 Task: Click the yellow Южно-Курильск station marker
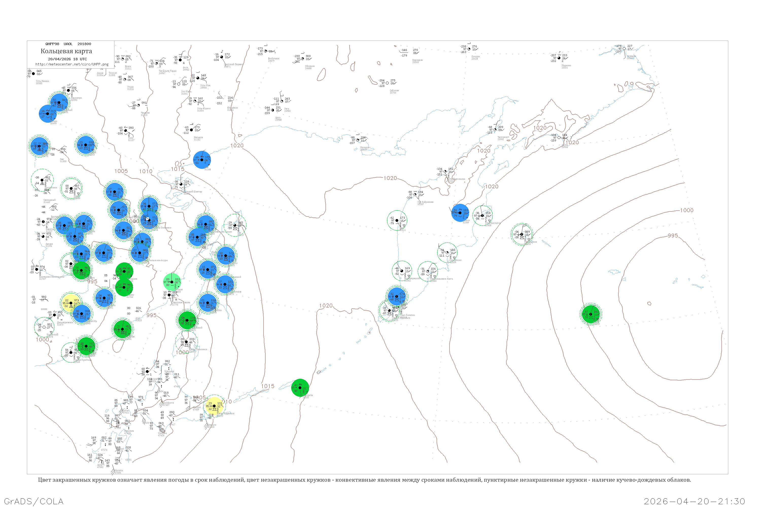coord(214,406)
